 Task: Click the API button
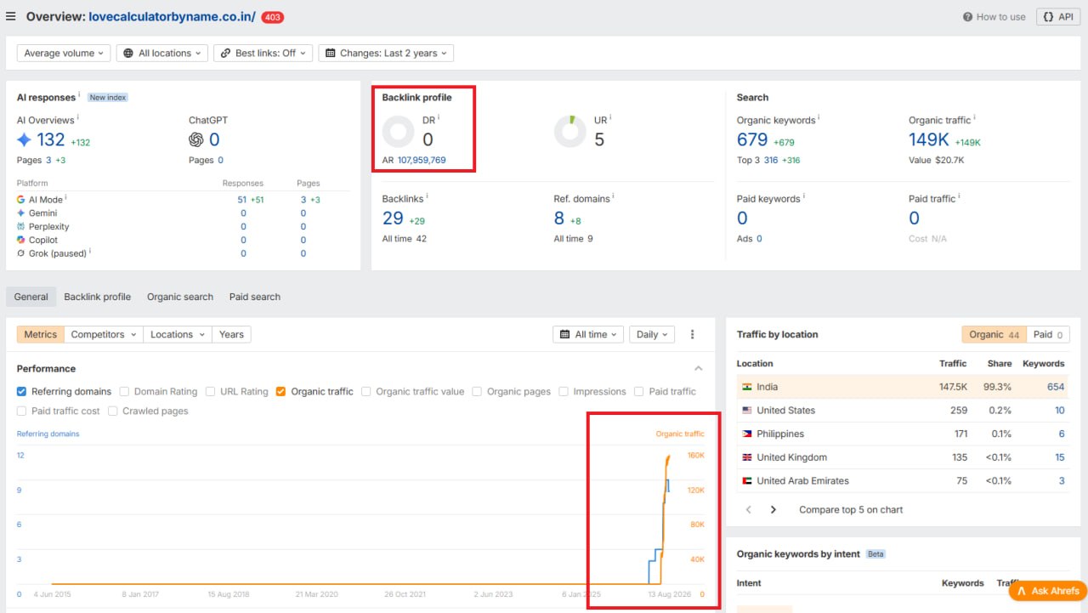1058,17
